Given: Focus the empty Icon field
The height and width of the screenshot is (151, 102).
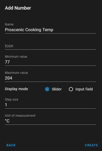Looking at the screenshot, I should [50, 46].
